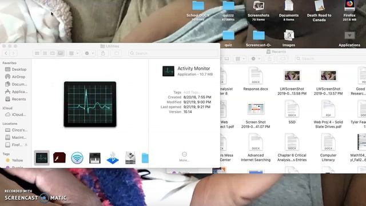Viewport: 366px width, 206px height.
Task: Select the AirPort Utility Wi-Fi icon
Action: tap(77, 158)
